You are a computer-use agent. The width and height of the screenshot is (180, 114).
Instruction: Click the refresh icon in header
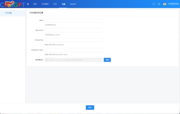click(x=159, y=4)
